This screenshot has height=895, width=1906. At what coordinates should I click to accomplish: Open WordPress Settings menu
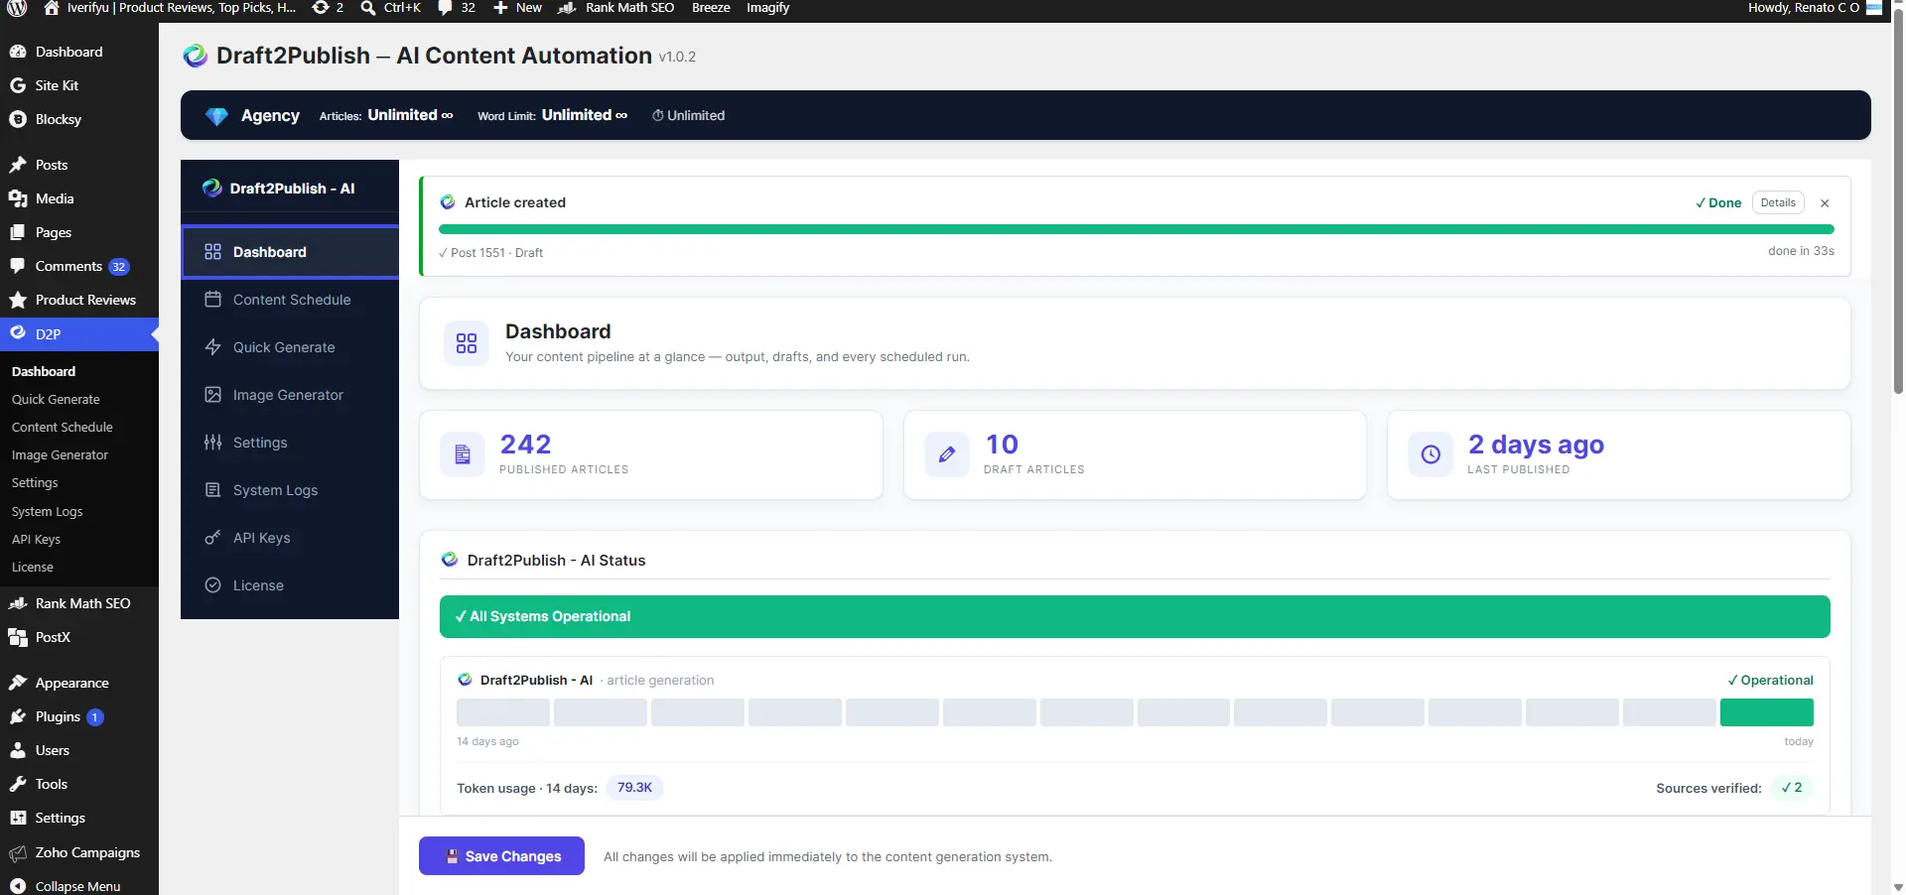coord(79,818)
